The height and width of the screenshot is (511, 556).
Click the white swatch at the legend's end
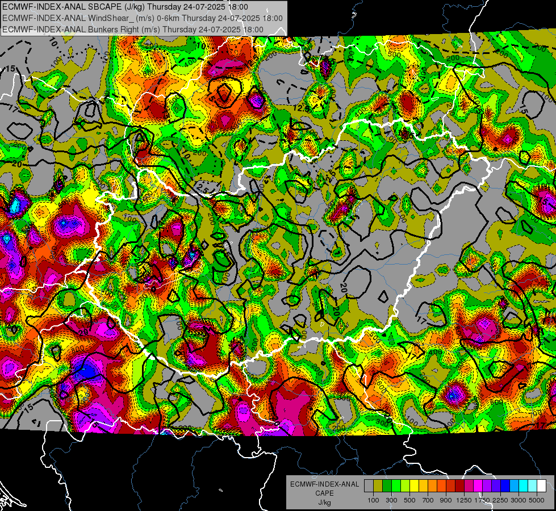coord(541,486)
